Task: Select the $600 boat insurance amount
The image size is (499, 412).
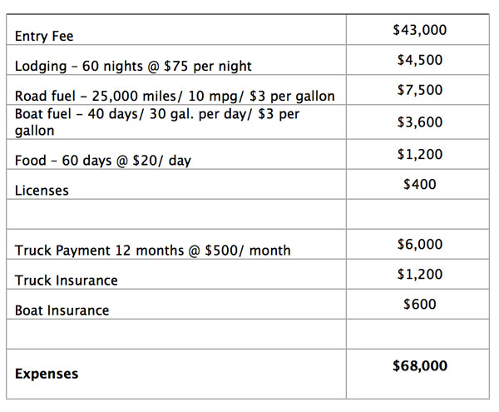Action: (419, 305)
